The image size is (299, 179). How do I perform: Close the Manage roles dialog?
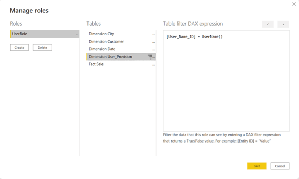pos(294,4)
